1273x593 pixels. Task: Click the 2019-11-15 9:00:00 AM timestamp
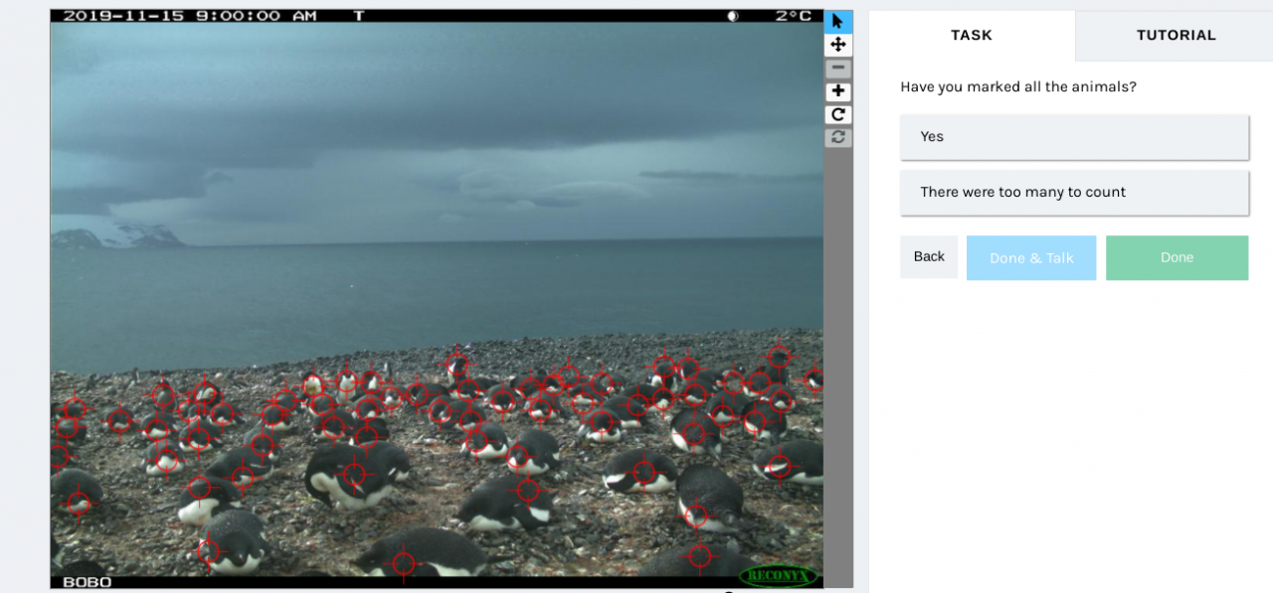pyautogui.click(x=190, y=16)
